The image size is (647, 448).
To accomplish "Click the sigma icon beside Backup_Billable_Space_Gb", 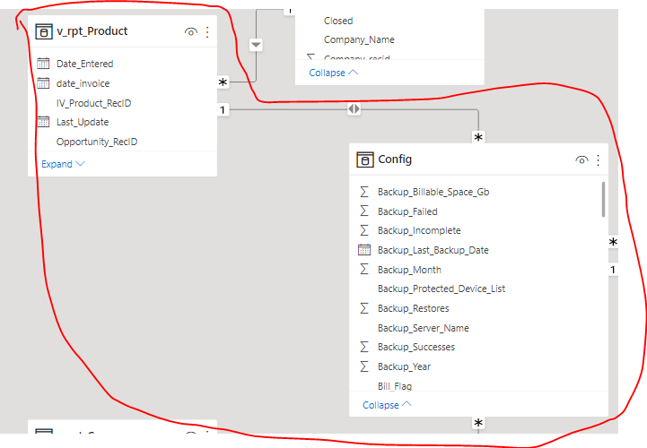I will pyautogui.click(x=364, y=192).
